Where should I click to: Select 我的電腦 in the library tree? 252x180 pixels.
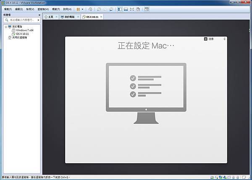pos(17,27)
